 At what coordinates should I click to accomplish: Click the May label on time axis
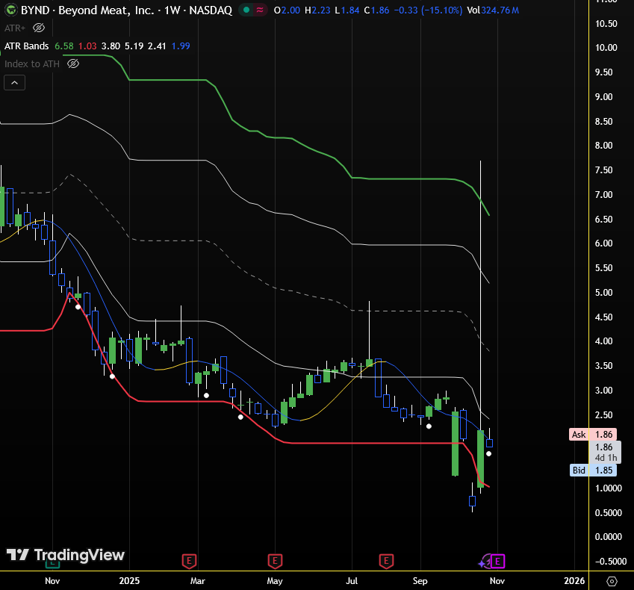275,581
